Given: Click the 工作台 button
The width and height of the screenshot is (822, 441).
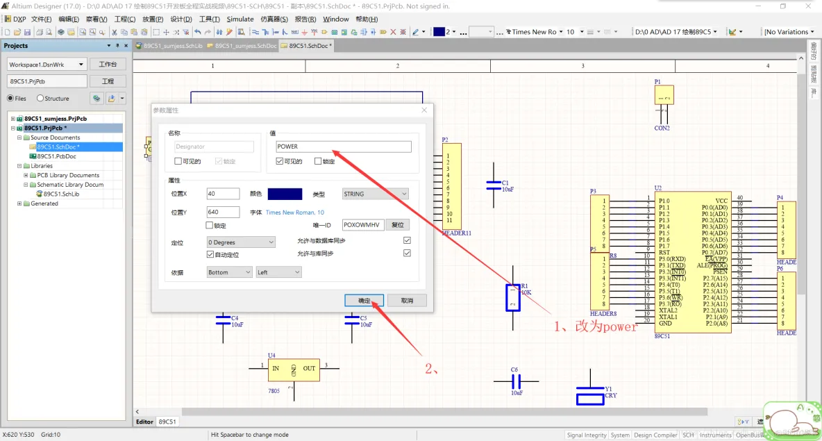Looking at the screenshot, I should point(108,64).
